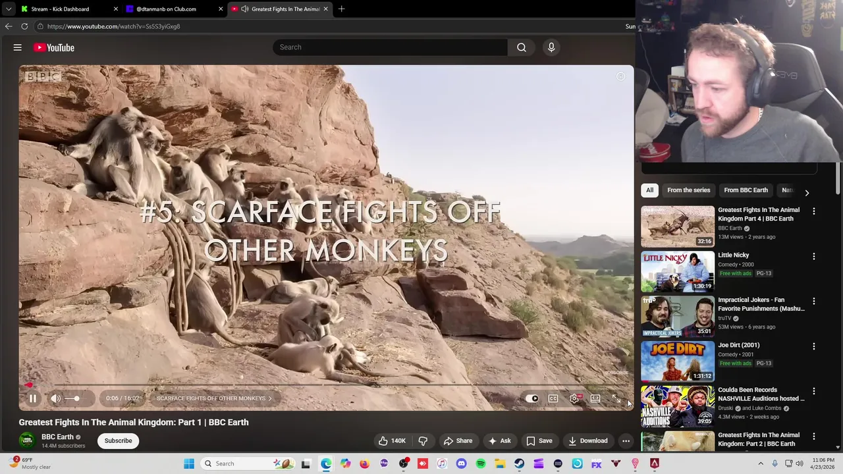Go back in browser history

9,26
